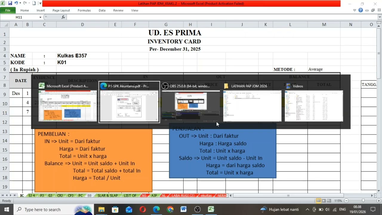Switch to Normal view status bar icon

[x=319, y=201]
